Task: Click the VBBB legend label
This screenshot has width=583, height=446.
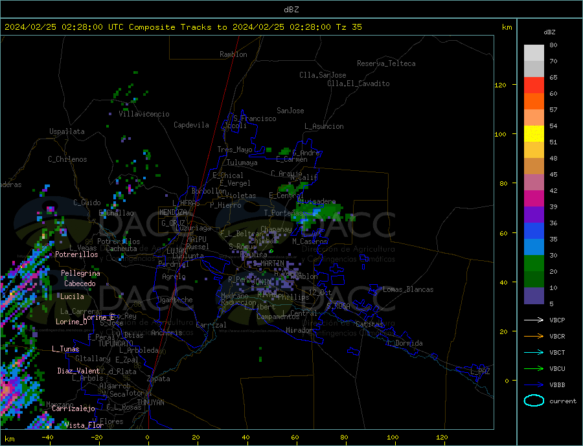Action: tap(557, 385)
